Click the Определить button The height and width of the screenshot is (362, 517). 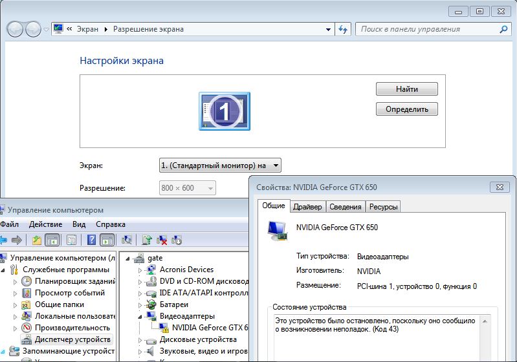[407, 109]
